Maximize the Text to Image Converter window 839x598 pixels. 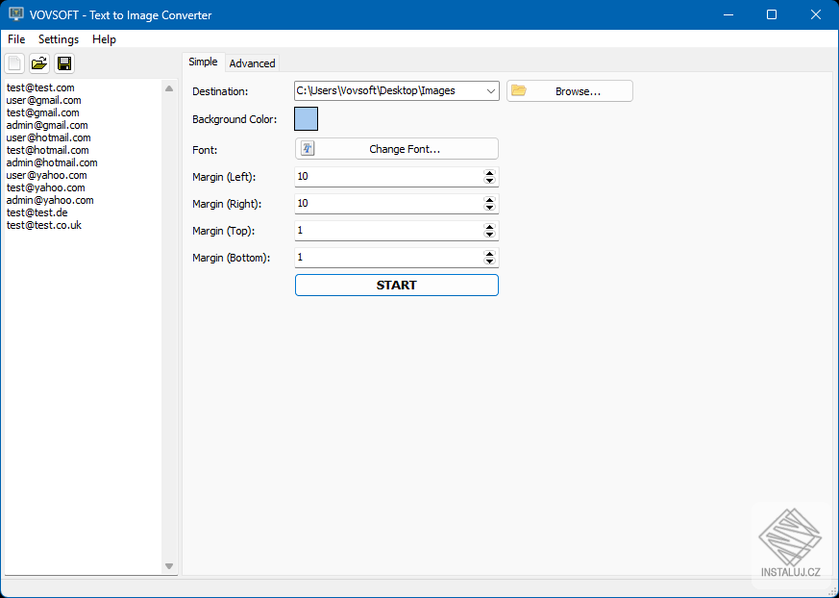[772, 14]
